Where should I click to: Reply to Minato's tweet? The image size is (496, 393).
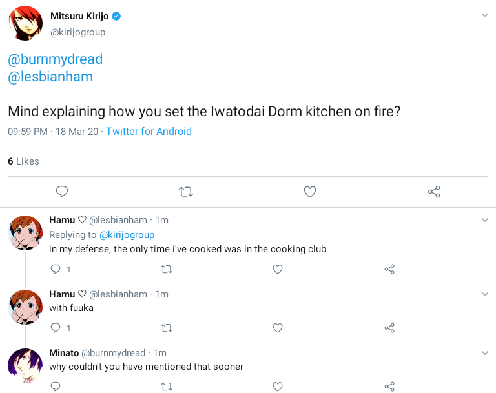click(x=56, y=387)
